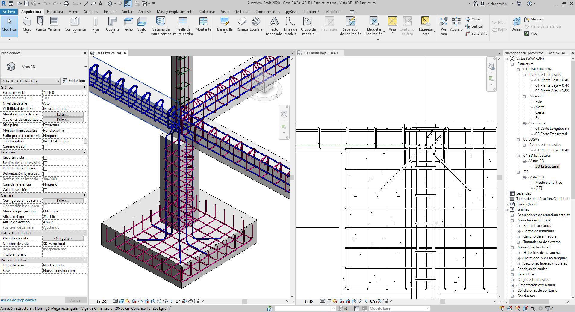Switch to the 01 Planta Baja + 0.40 view tab

point(320,53)
